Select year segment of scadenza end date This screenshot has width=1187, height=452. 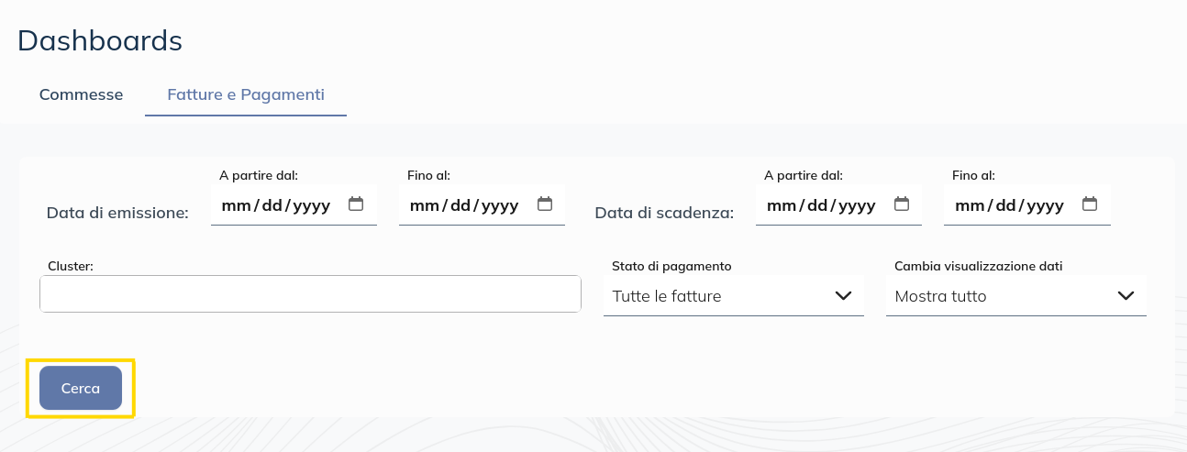click(1045, 205)
